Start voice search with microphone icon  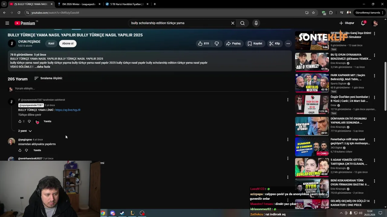(x=256, y=23)
